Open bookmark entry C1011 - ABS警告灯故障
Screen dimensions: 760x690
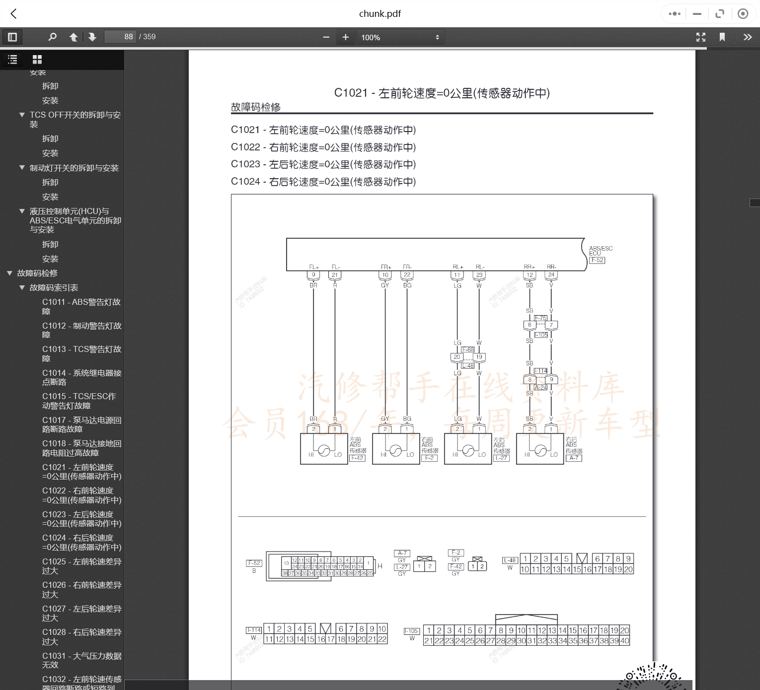[82, 306]
